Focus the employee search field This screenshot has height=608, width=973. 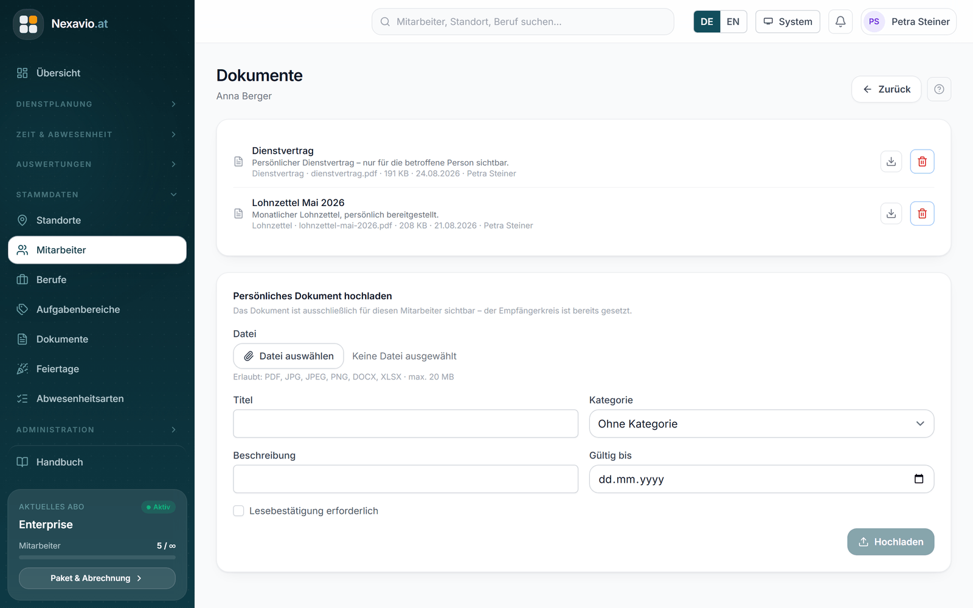pos(523,22)
